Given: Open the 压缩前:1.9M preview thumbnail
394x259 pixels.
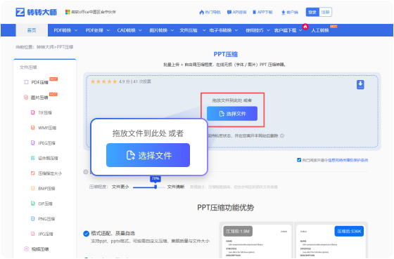Looking at the screenshot, I should [x=256, y=240].
